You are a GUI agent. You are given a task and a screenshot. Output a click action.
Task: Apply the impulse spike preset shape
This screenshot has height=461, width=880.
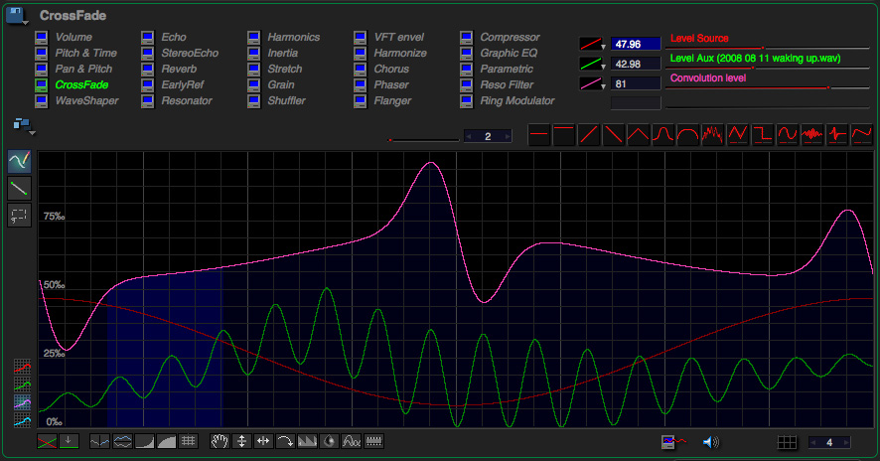pos(836,135)
